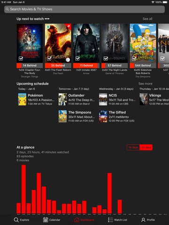
Task: Click '30x11 Mad About...' episode text
Action: click(x=81, y=117)
